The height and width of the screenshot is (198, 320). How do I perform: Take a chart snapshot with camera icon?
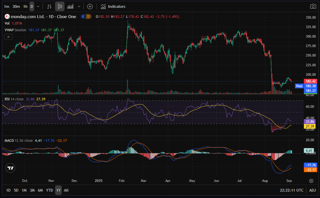(x=313, y=6)
